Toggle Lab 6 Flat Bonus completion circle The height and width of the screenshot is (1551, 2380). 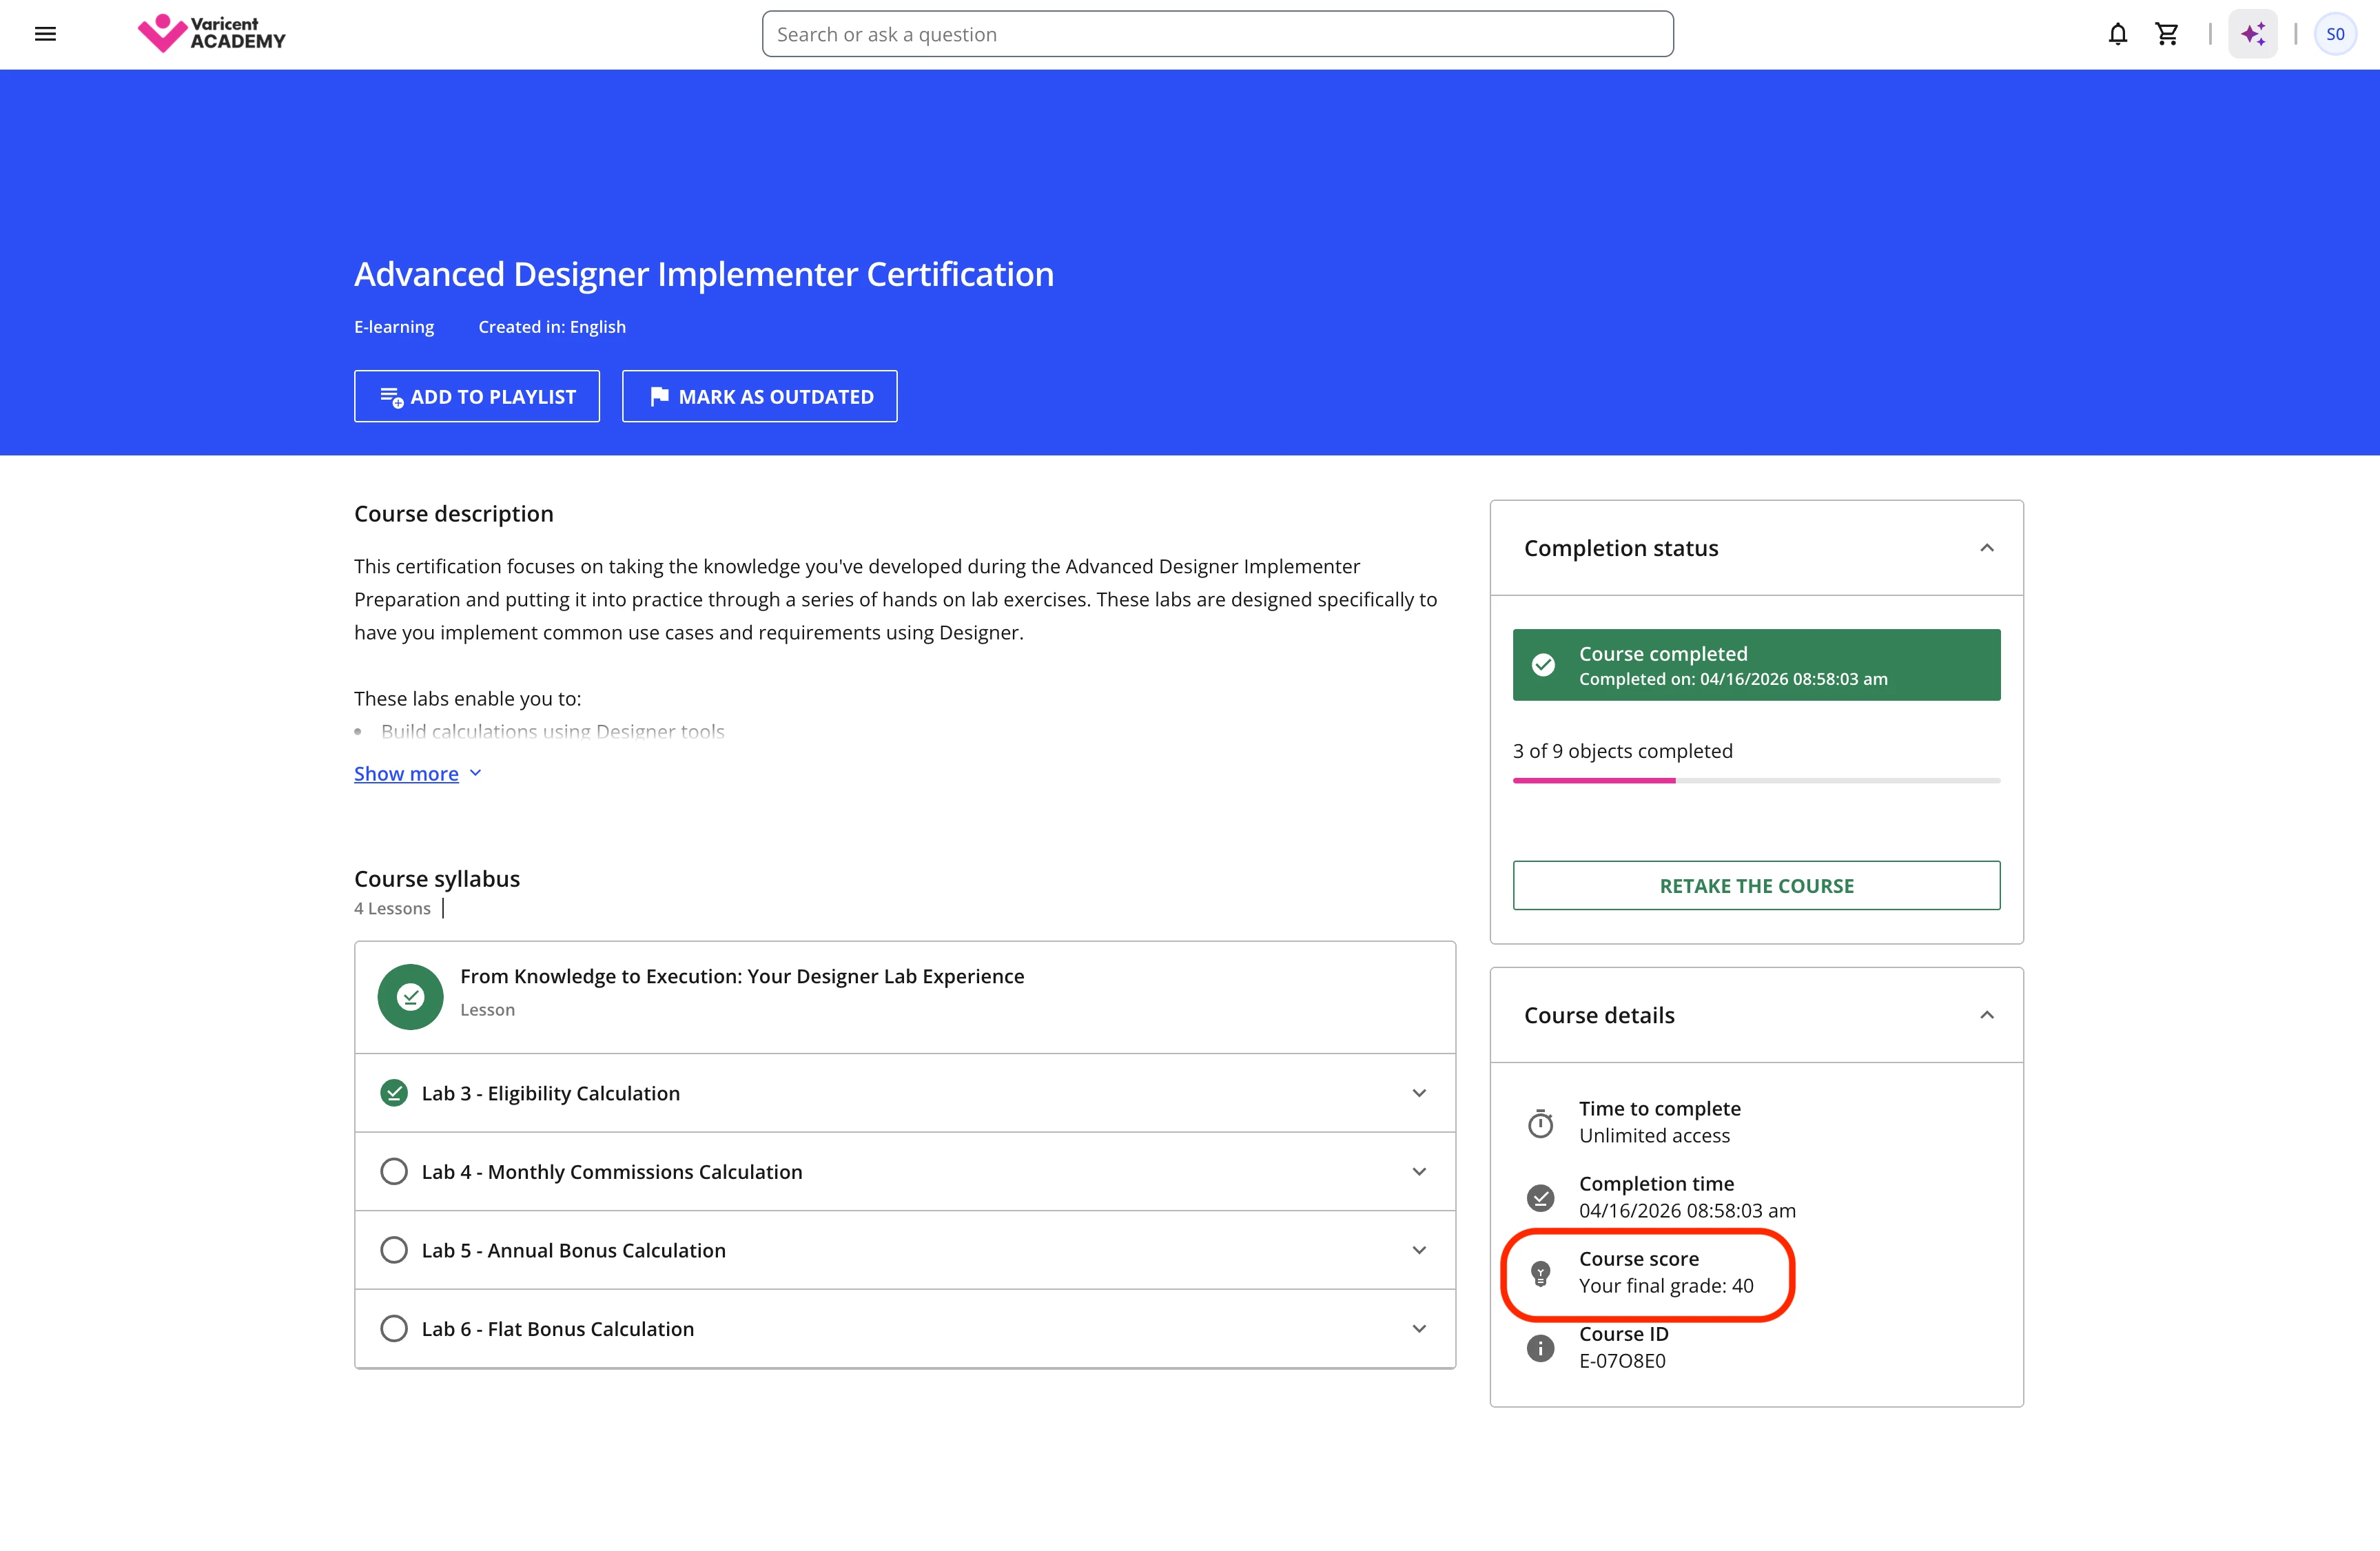(x=394, y=1328)
